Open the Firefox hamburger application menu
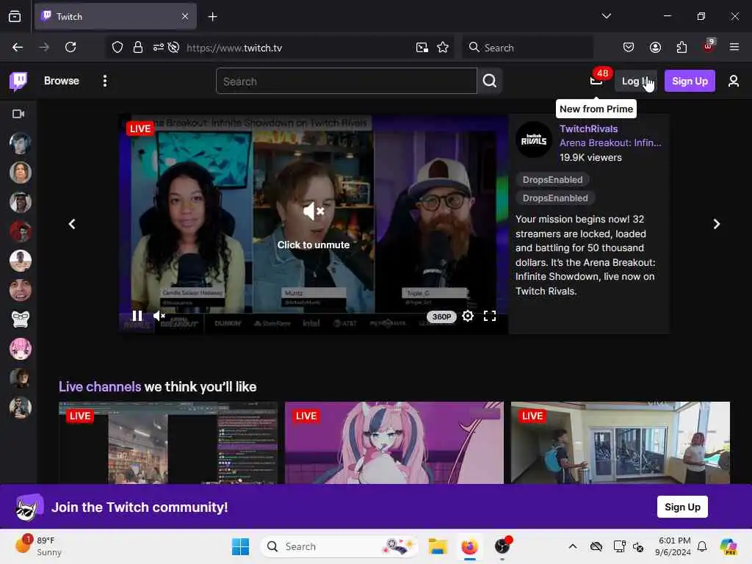This screenshot has height=564, width=752. 734,47
